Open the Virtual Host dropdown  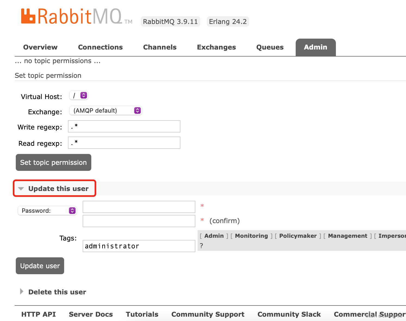(79, 95)
